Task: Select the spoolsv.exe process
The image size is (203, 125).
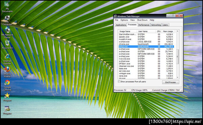Action: coord(146,37)
